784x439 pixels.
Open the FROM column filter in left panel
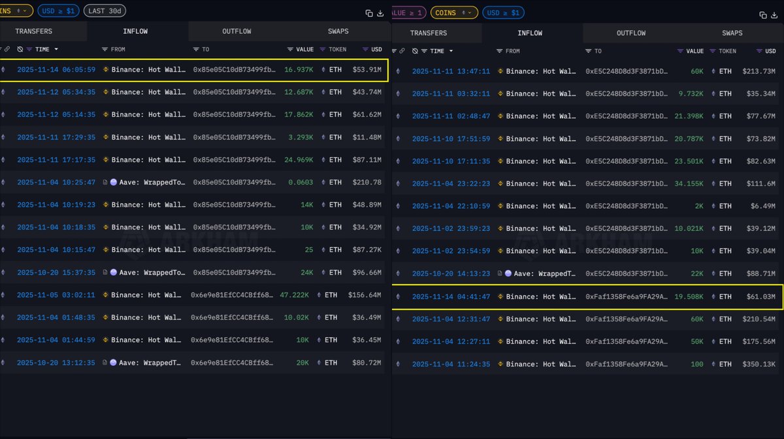tap(105, 50)
